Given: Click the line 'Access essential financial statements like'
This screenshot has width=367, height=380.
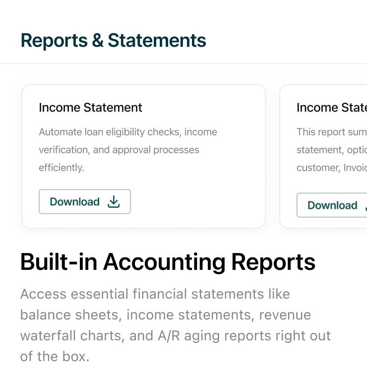Looking at the screenshot, I should tap(155, 294).
